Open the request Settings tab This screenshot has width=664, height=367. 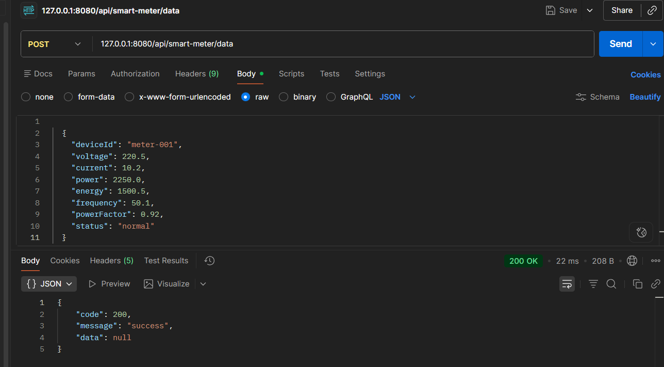pos(370,74)
